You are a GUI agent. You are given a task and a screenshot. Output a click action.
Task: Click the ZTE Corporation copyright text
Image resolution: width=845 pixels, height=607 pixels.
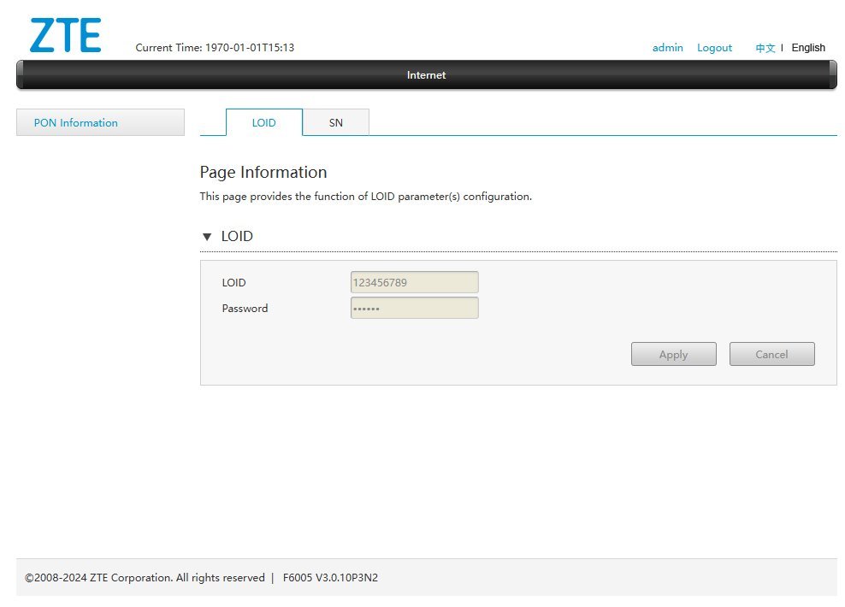(x=145, y=578)
